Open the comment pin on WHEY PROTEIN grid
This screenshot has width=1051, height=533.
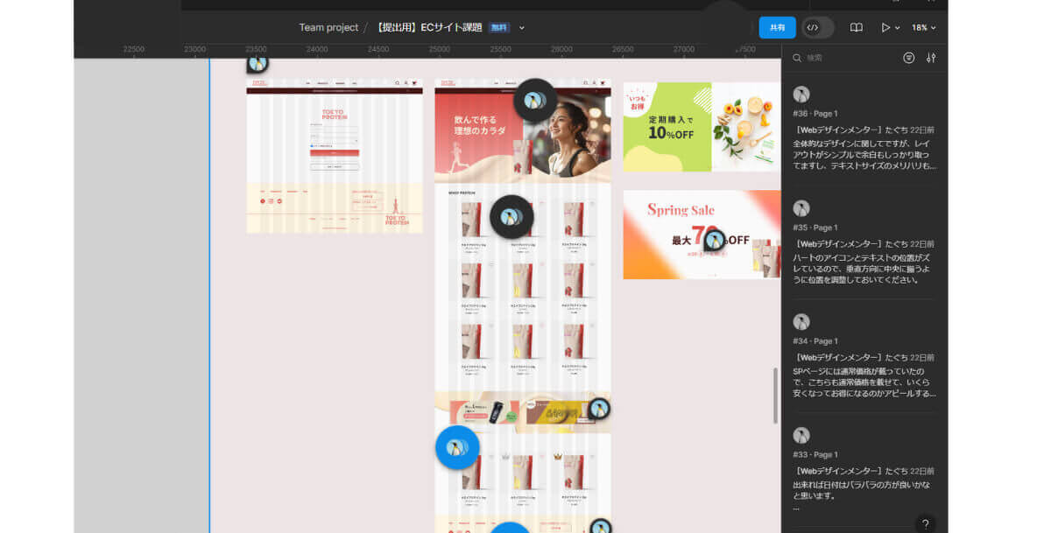511,216
